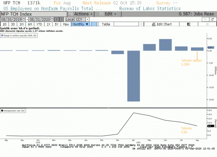The height and width of the screenshot is (157, 217).
Task: Click the annotate pencil icon
Action: [188, 24]
